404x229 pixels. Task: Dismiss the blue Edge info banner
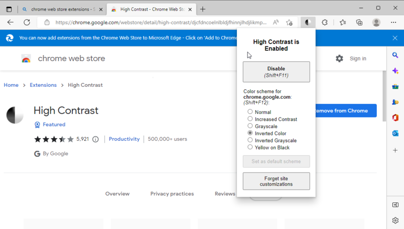click(x=395, y=38)
